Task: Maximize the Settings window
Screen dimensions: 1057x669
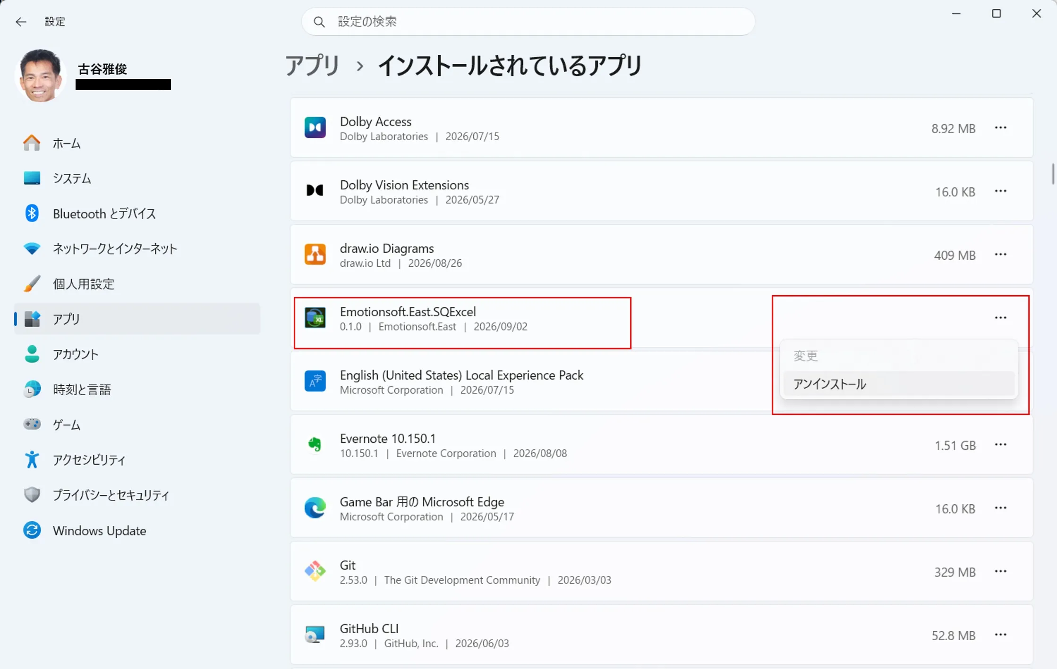Action: pyautogui.click(x=997, y=14)
